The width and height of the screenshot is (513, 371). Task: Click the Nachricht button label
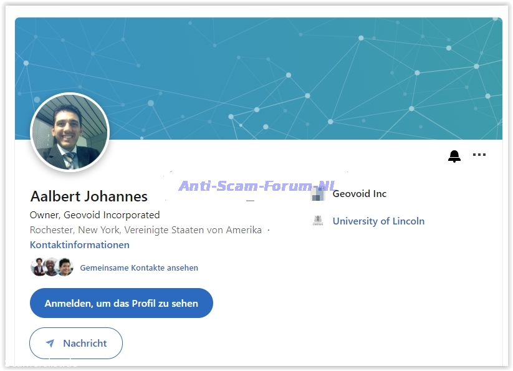coord(85,344)
